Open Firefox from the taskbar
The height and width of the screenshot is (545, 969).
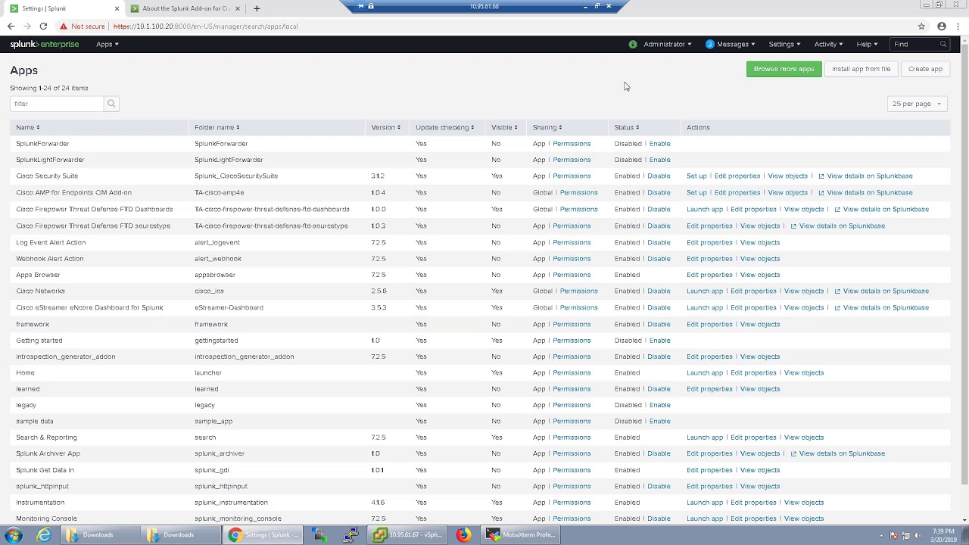tap(463, 535)
